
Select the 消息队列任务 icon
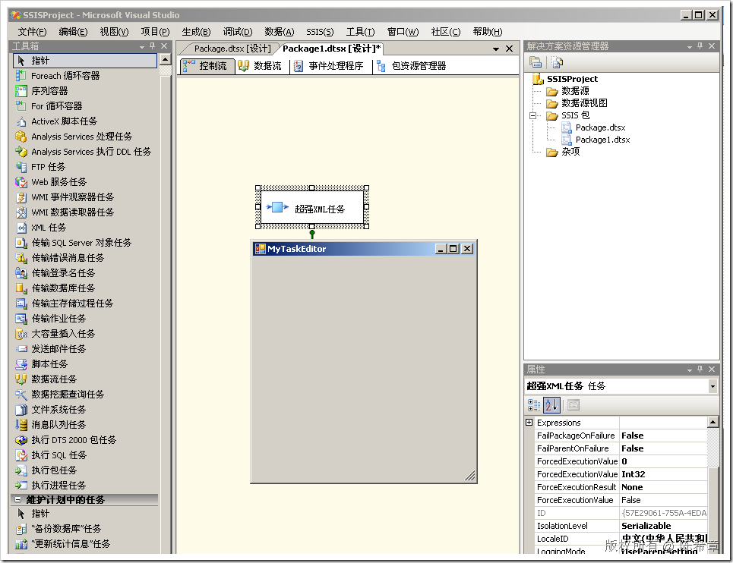pyautogui.click(x=21, y=425)
